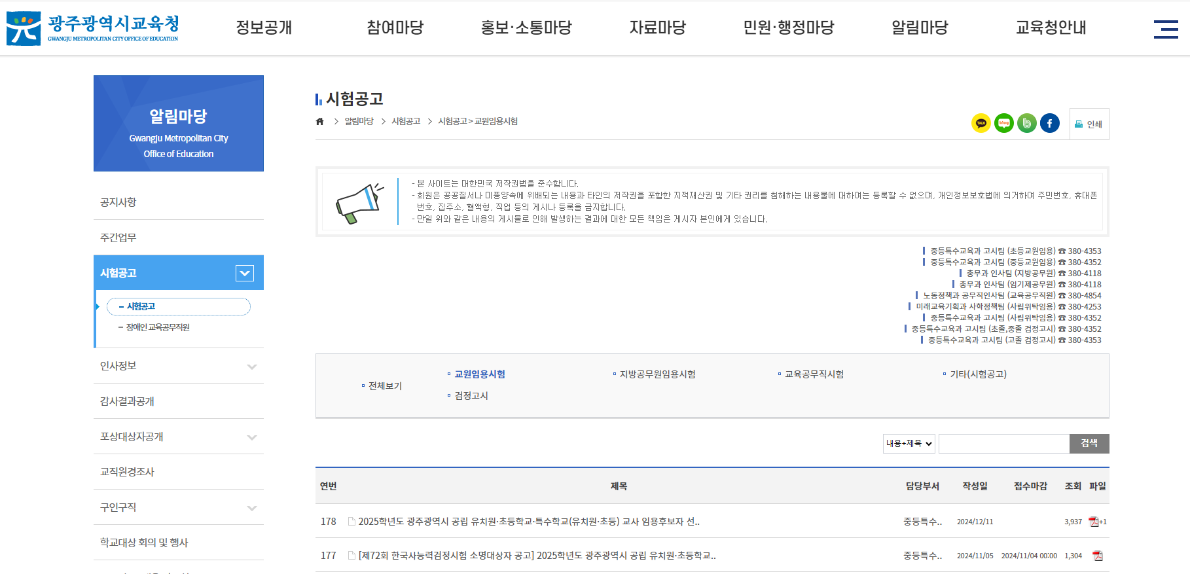The width and height of the screenshot is (1190, 574).
Task: Share via Naver Blog icon
Action: 1003,123
